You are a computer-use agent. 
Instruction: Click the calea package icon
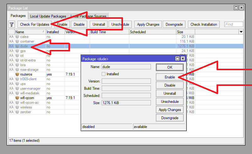[17, 37]
